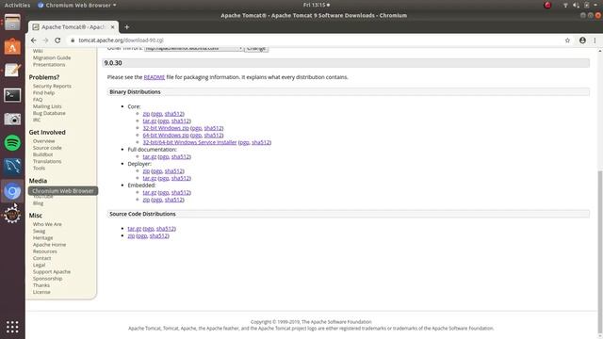
Task: Open Files app in Ubuntu dock
Action: click(12, 23)
